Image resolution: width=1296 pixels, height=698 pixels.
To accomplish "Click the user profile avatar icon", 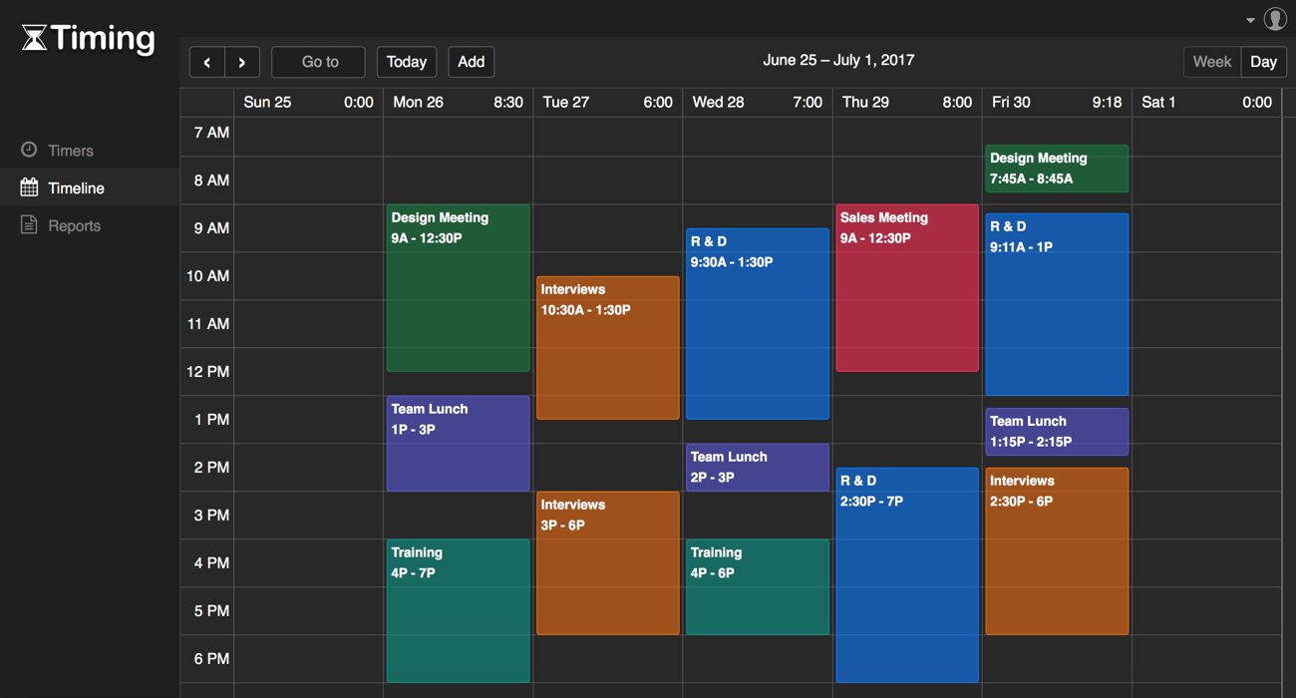I will 1275,19.
